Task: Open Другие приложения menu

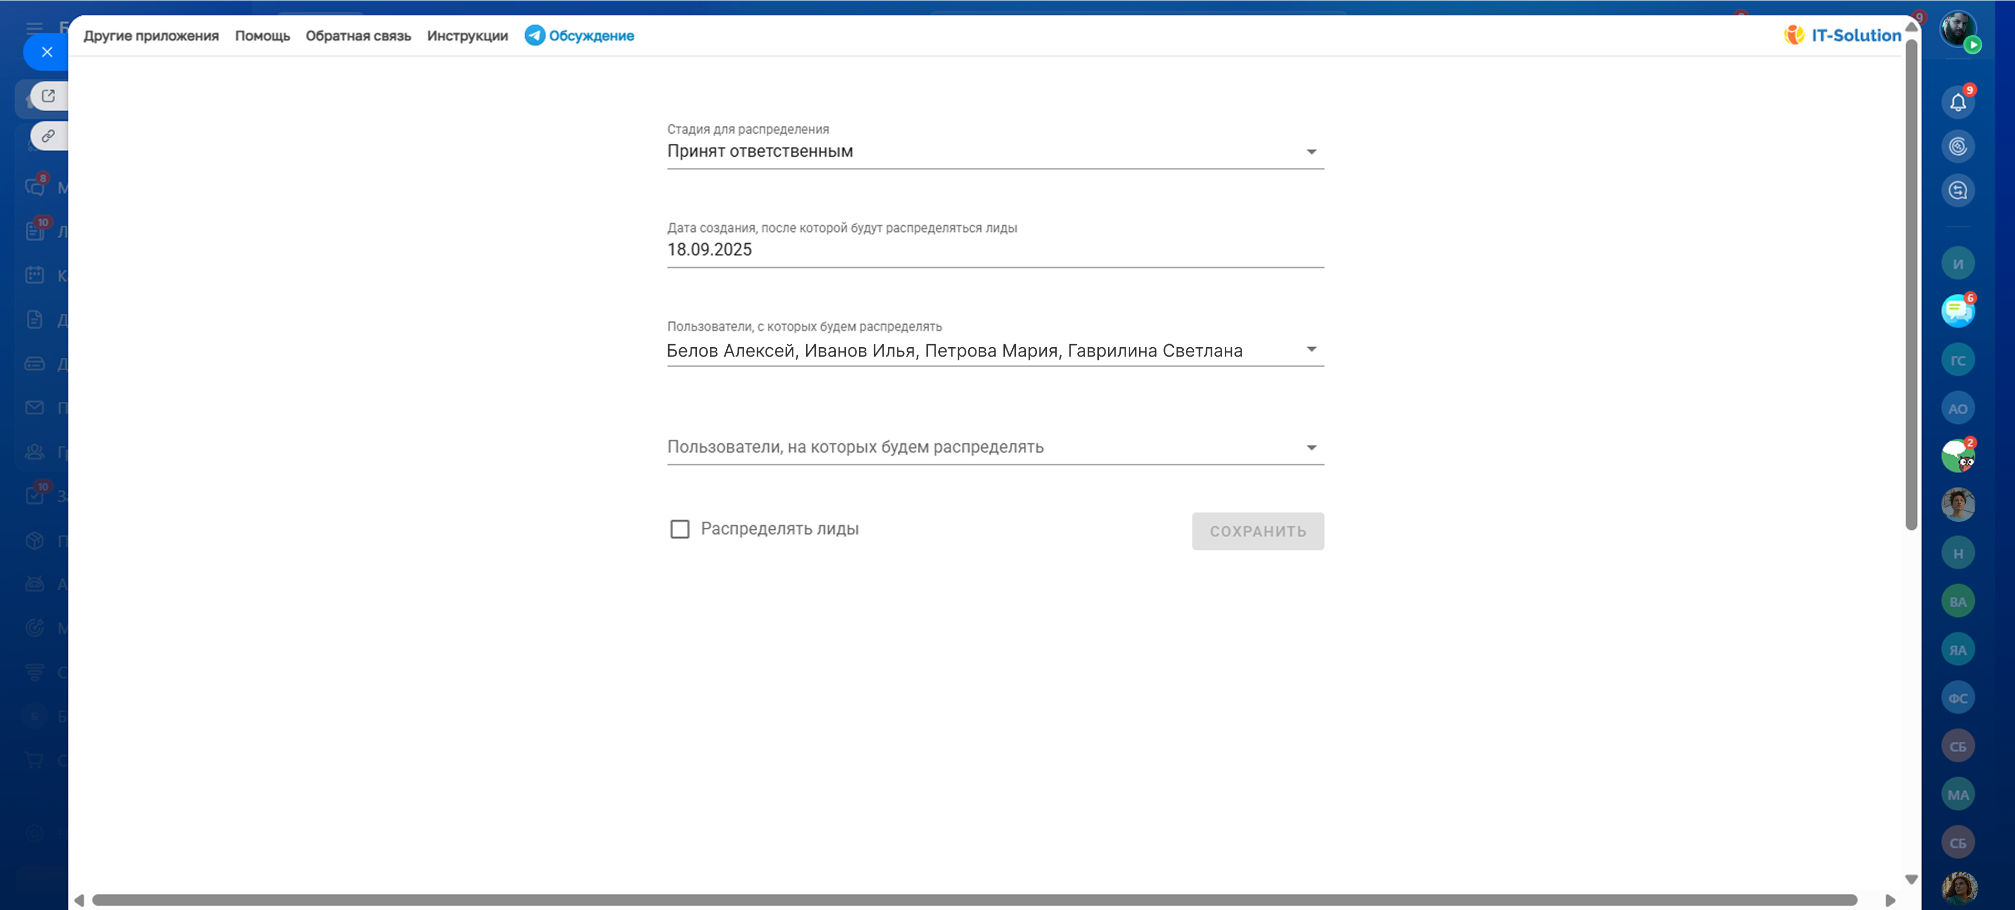Action: point(151,36)
